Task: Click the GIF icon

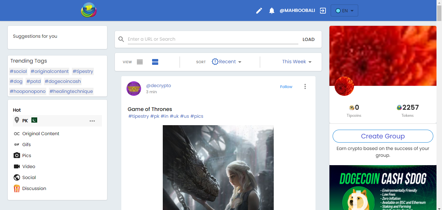Action: (17, 145)
